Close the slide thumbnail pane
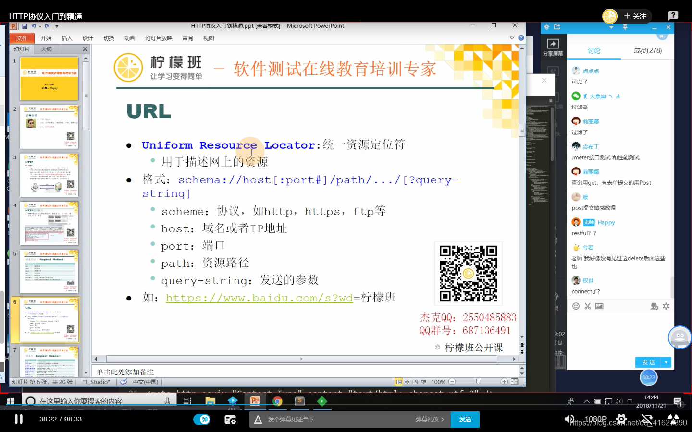Viewport: 692px width, 432px height. point(85,49)
